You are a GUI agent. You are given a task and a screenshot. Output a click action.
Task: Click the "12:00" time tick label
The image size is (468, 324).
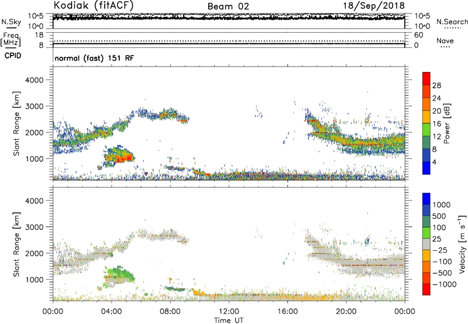229,312
